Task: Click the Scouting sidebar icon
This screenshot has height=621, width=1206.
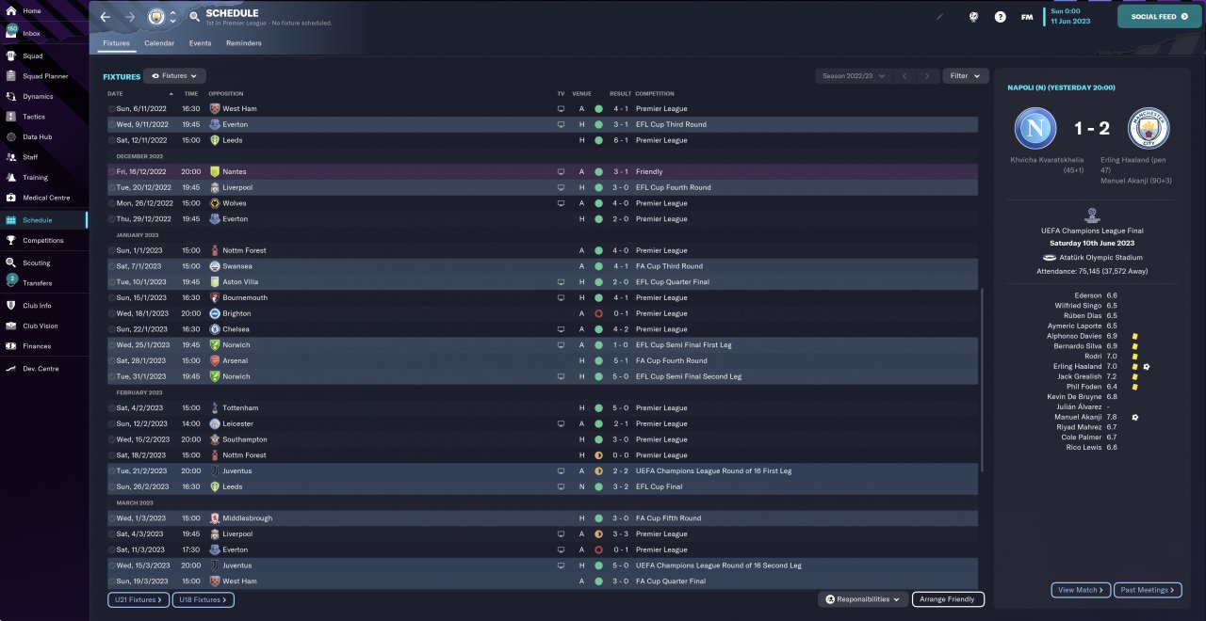Action: pos(11,263)
